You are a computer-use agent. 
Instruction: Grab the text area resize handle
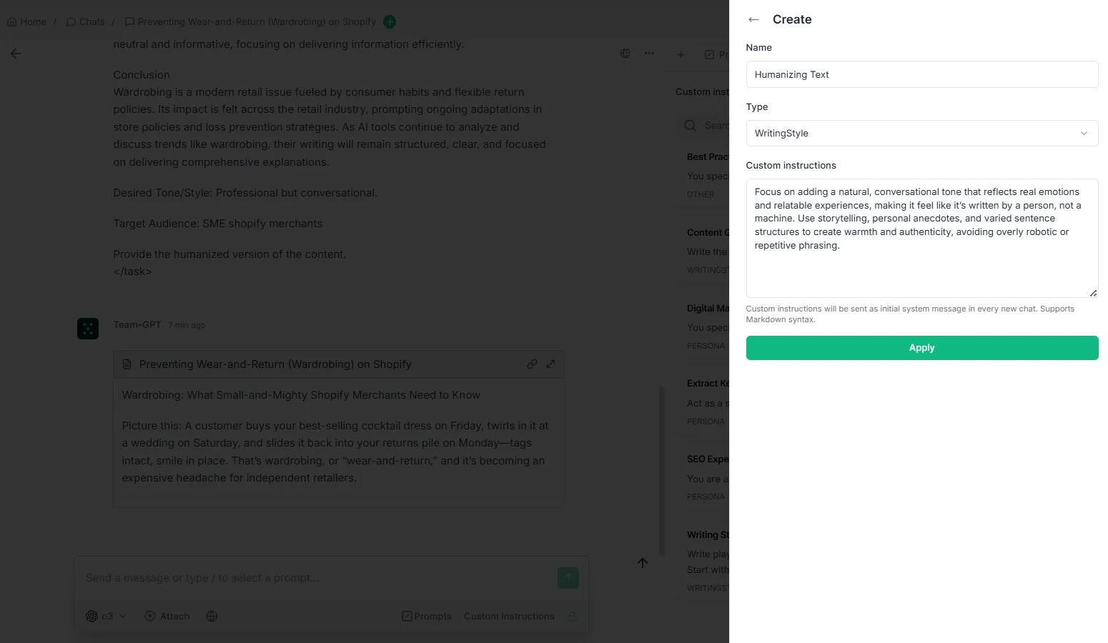(x=1093, y=293)
